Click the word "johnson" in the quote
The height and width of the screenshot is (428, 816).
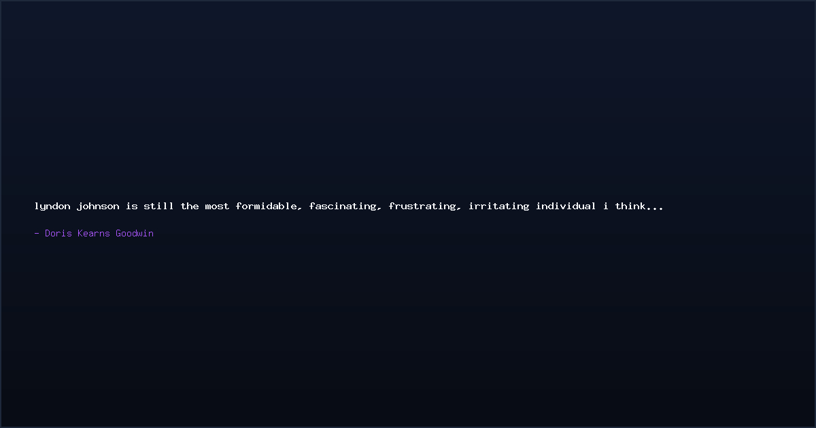(x=98, y=206)
